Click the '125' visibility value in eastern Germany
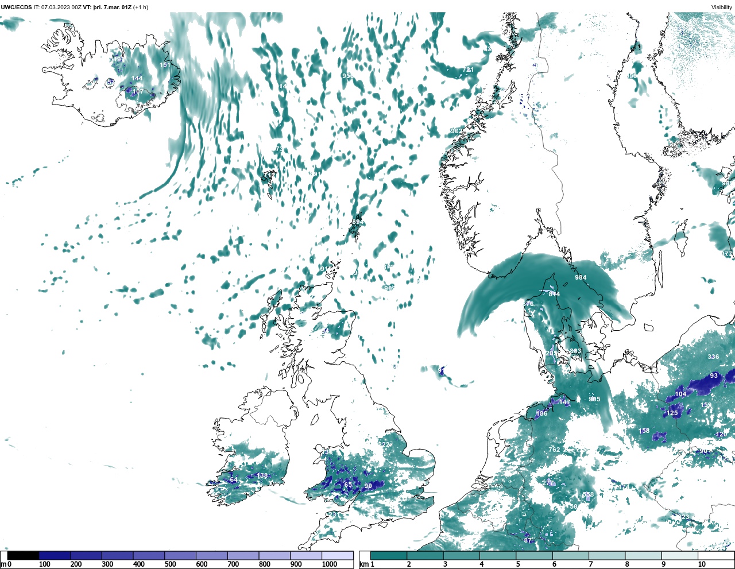The height and width of the screenshot is (569, 735). pyautogui.click(x=672, y=413)
